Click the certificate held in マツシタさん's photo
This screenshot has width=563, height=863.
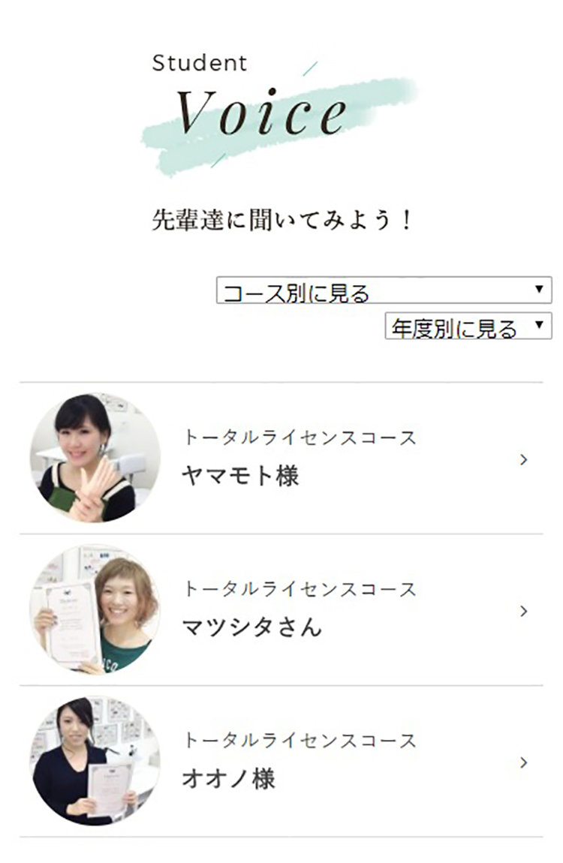[x=71, y=624]
